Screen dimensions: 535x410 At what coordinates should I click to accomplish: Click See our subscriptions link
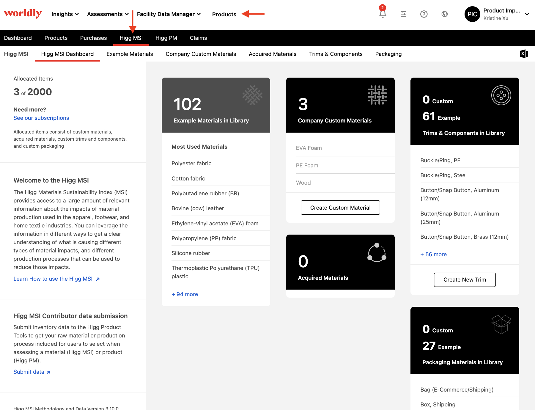[x=41, y=118]
